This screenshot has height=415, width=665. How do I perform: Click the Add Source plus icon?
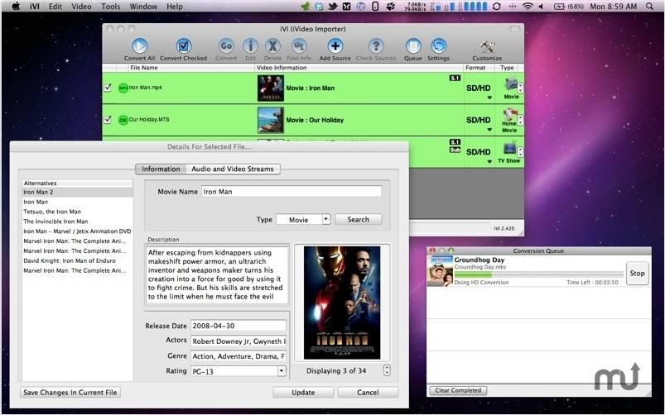pyautogui.click(x=335, y=46)
